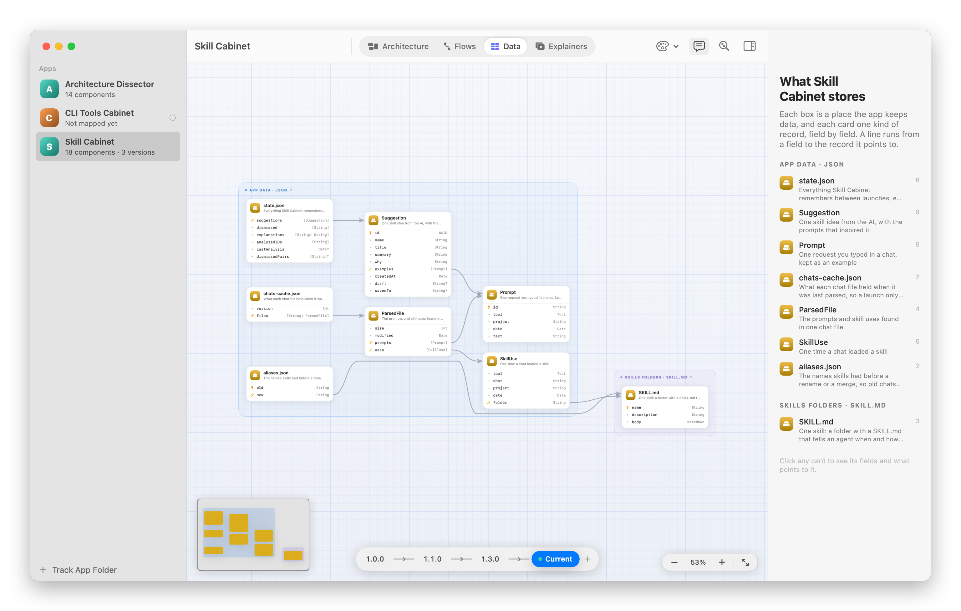Add a new version with plus icon

point(588,559)
